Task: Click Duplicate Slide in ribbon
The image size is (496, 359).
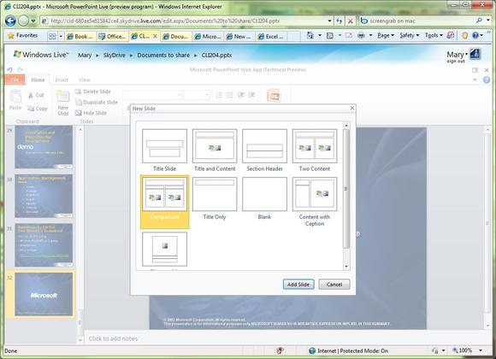Action: pos(97,103)
